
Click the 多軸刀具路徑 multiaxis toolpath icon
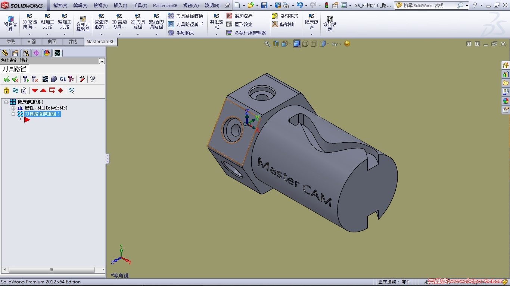tap(83, 23)
